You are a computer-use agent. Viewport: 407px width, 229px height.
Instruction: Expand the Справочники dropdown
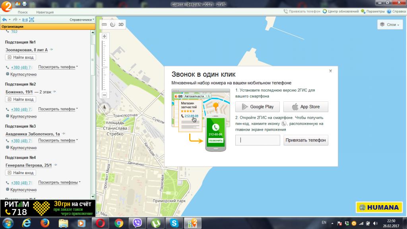pyautogui.click(x=81, y=19)
